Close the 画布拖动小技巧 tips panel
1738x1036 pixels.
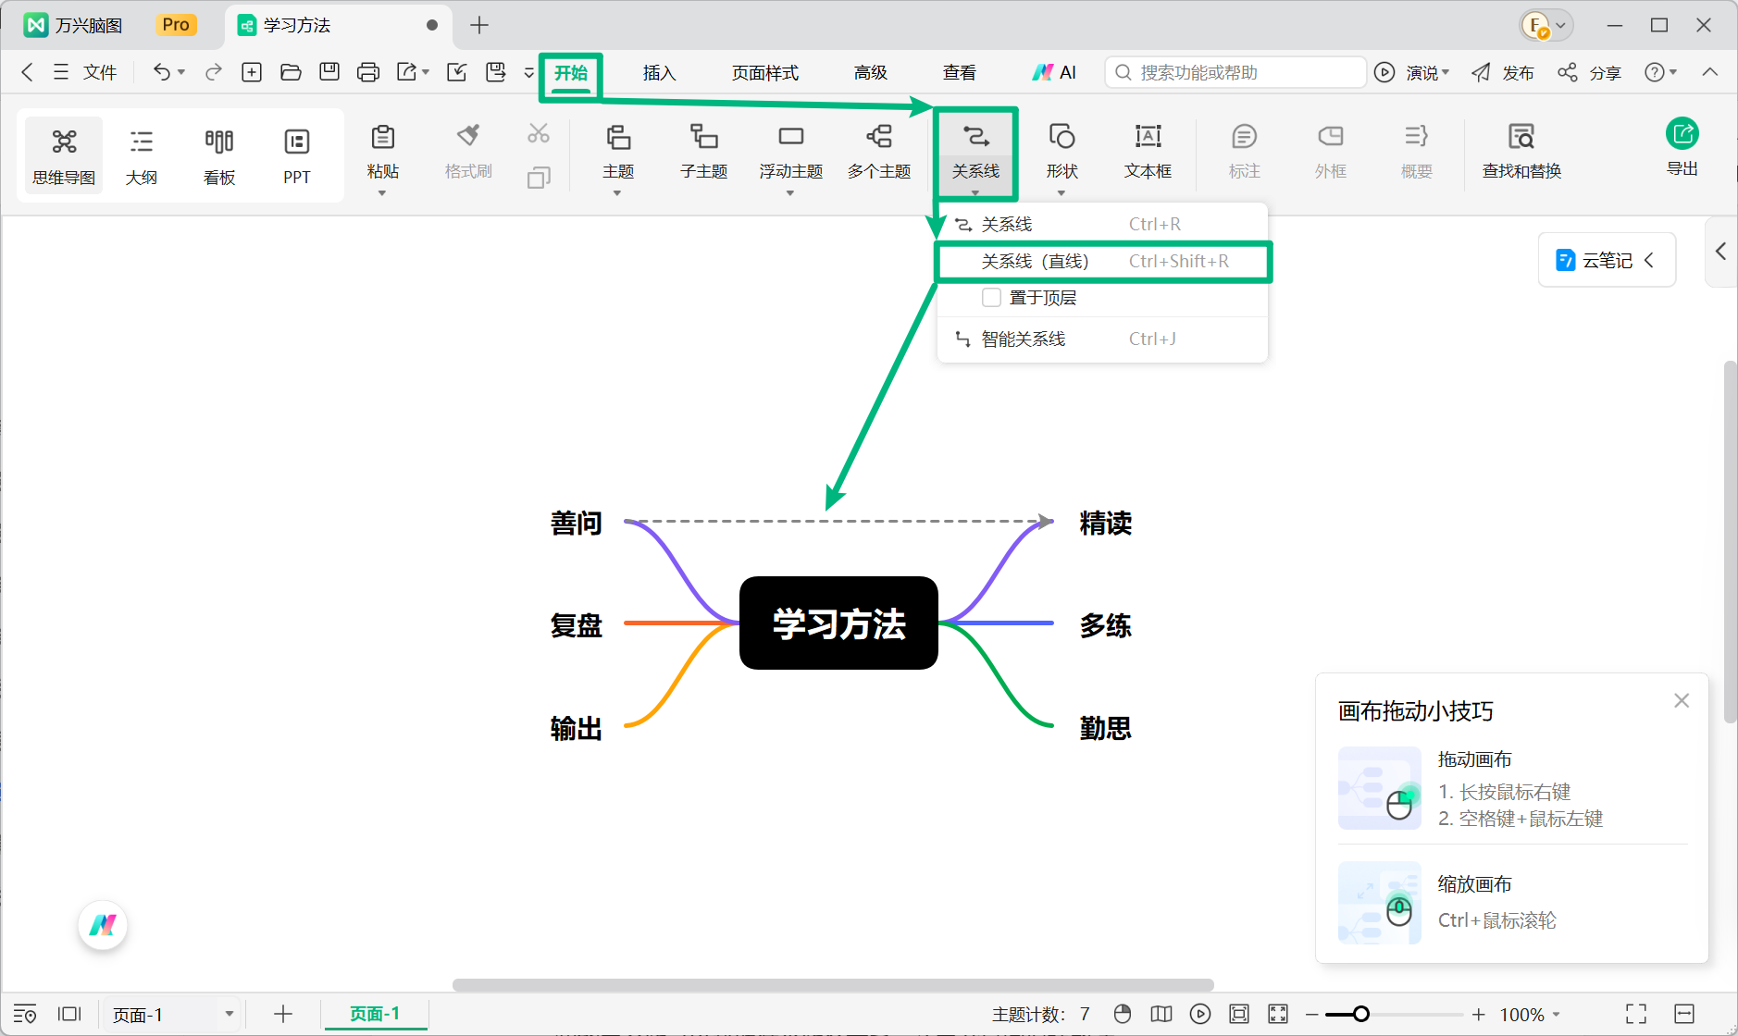(1682, 700)
